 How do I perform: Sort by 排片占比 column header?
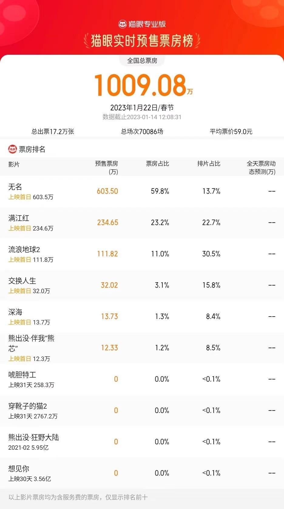209,164
